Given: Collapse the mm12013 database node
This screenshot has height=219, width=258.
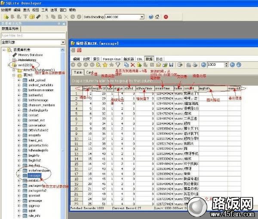Looking at the screenshot, I should click(x=9, y=65).
